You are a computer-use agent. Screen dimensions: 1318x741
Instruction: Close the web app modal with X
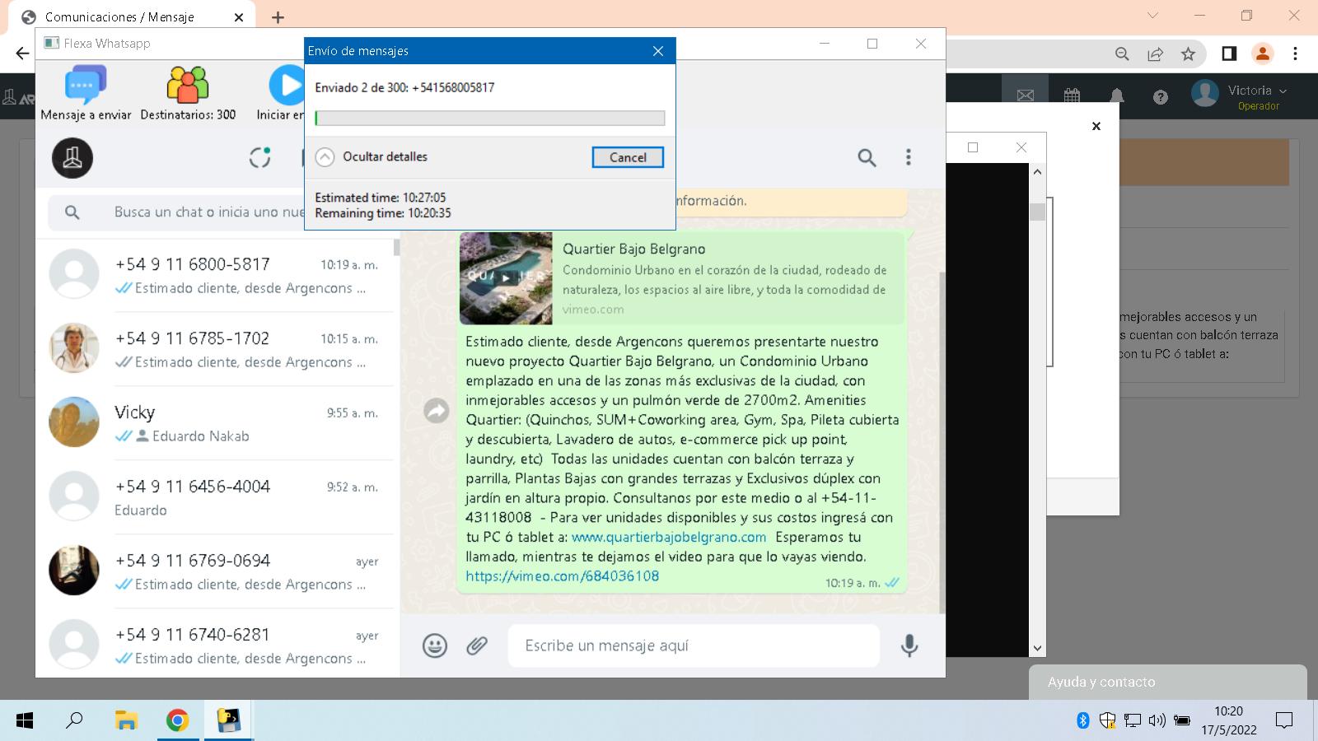(1096, 126)
